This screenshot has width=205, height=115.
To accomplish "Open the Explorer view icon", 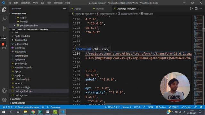I will point(4,10).
